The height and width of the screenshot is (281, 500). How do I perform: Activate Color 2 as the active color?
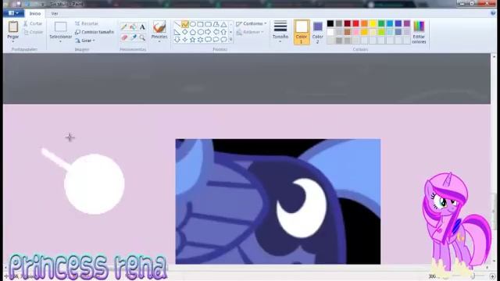(x=318, y=32)
